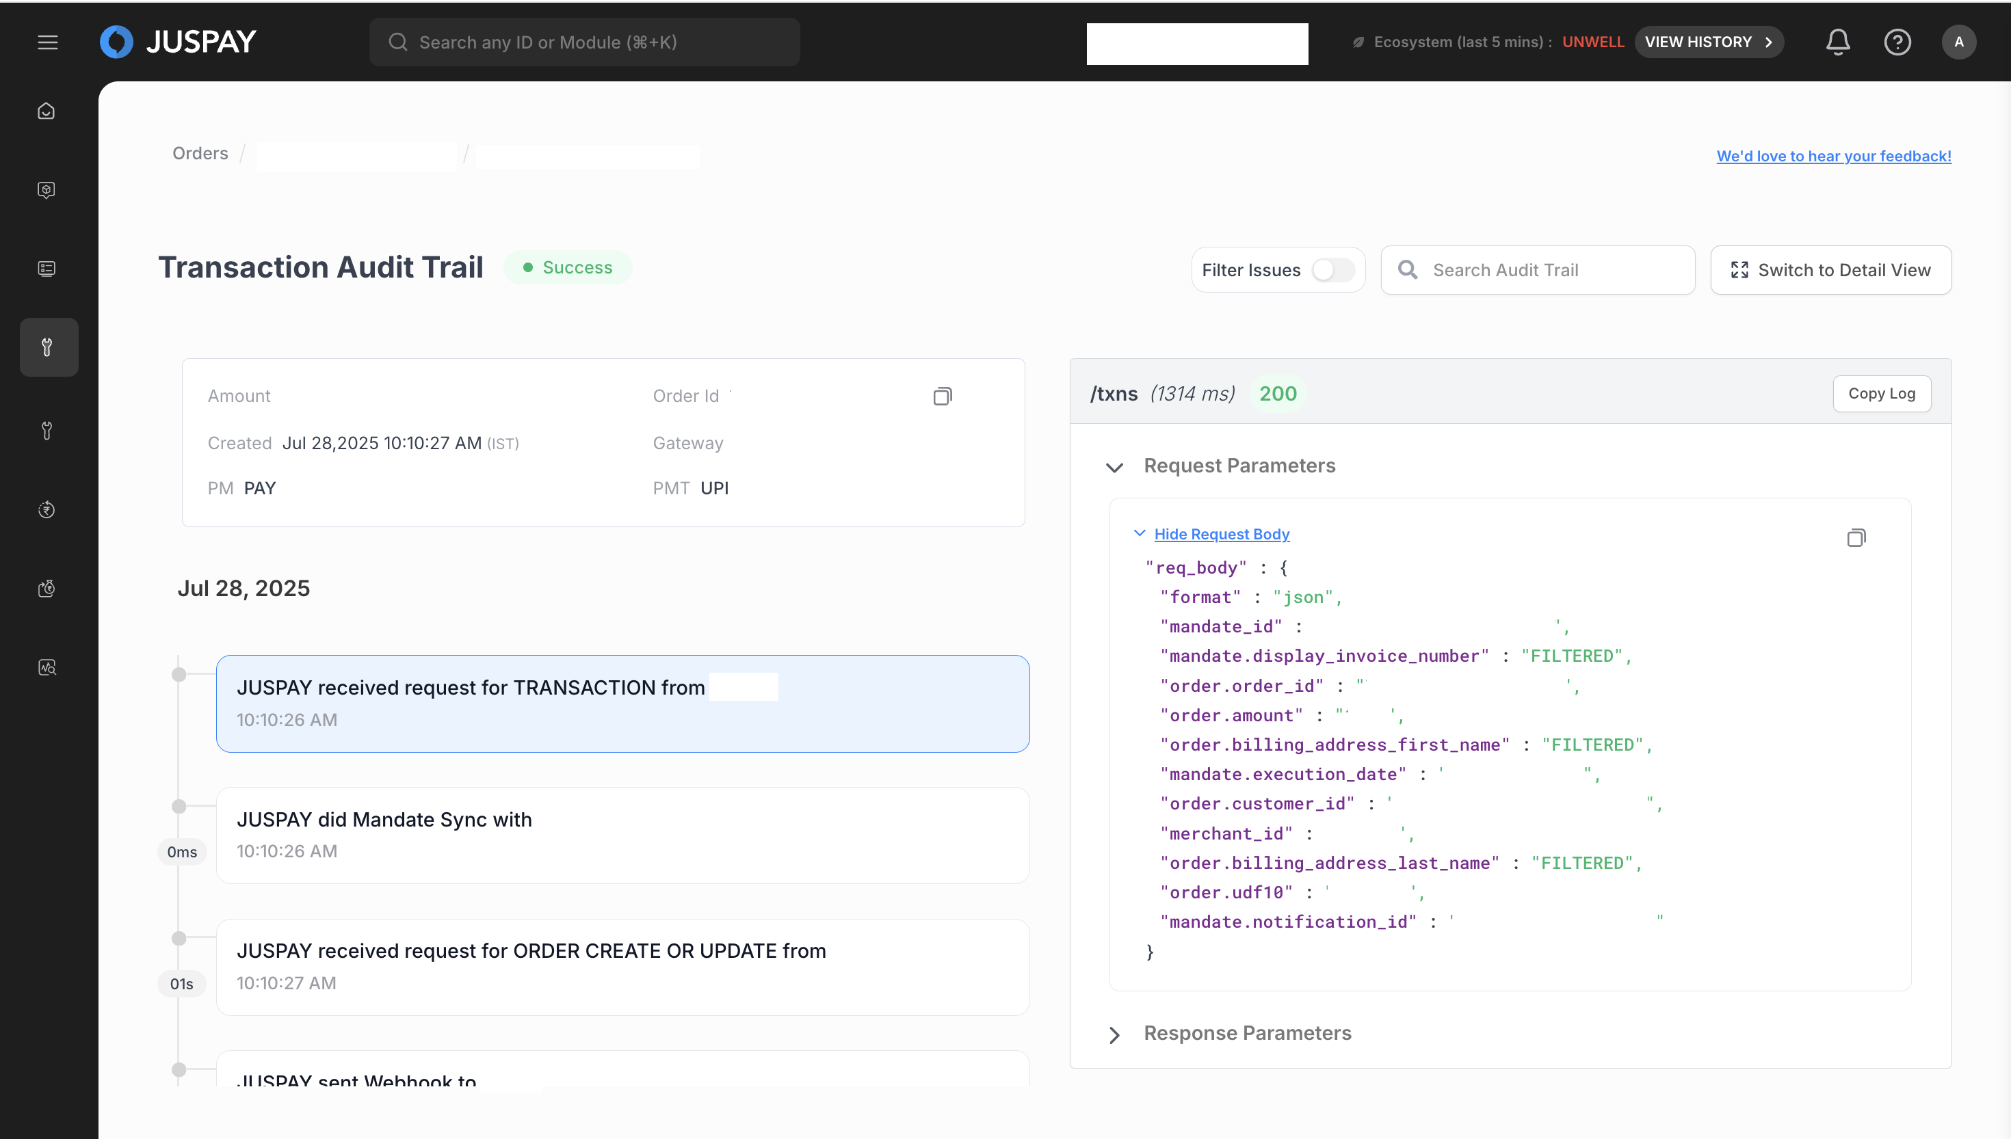Expand the Response Parameters section
Screen dimensions: 2011x1139
[1114, 1034]
